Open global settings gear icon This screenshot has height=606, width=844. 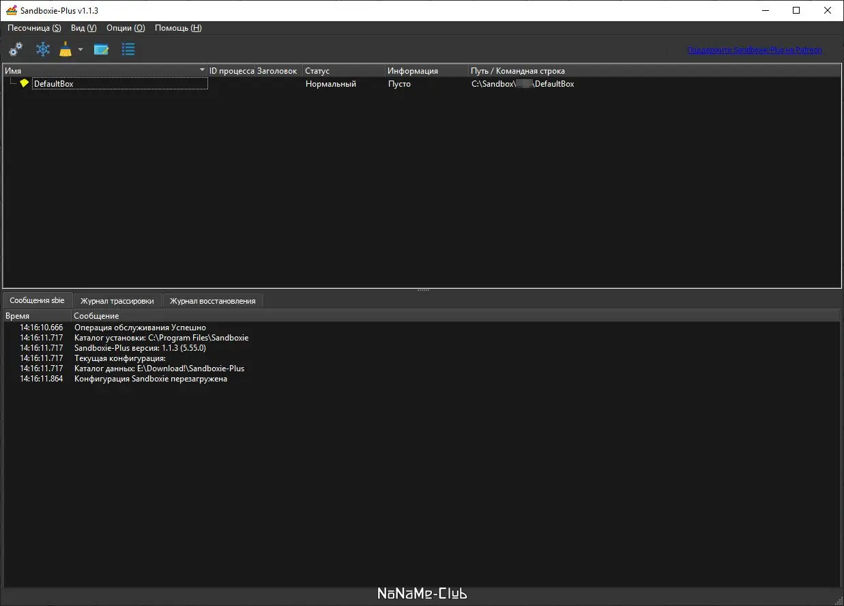pos(15,49)
